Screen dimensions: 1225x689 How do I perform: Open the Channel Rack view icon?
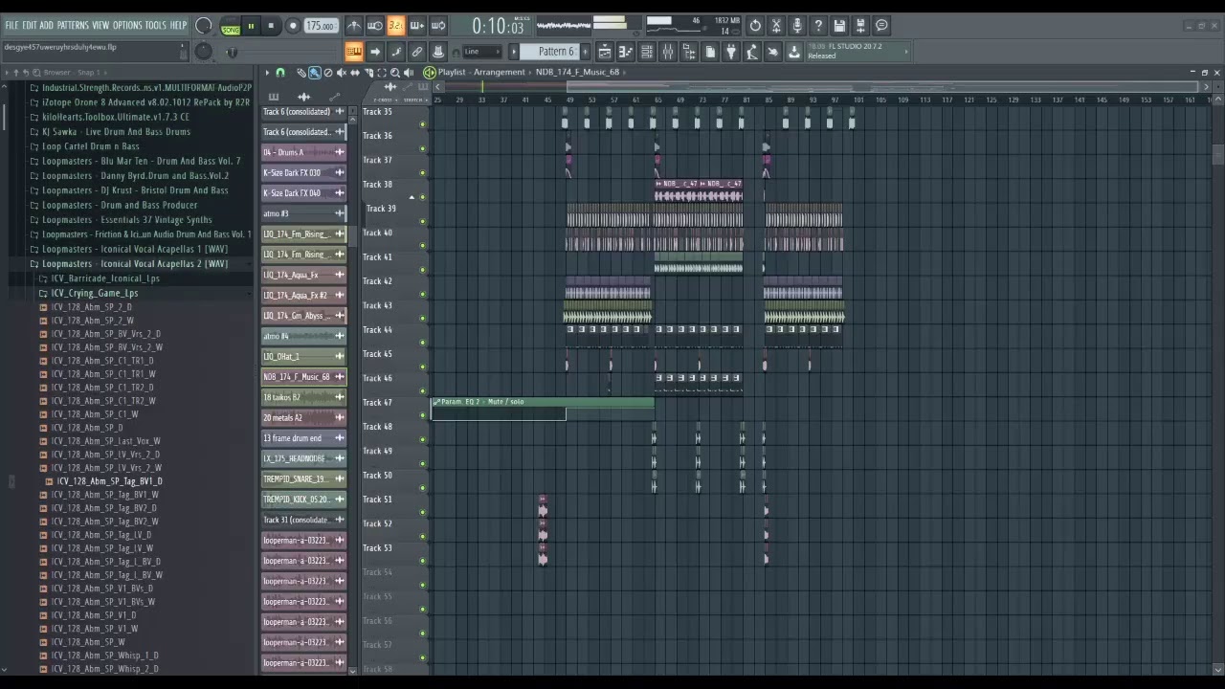coord(647,52)
